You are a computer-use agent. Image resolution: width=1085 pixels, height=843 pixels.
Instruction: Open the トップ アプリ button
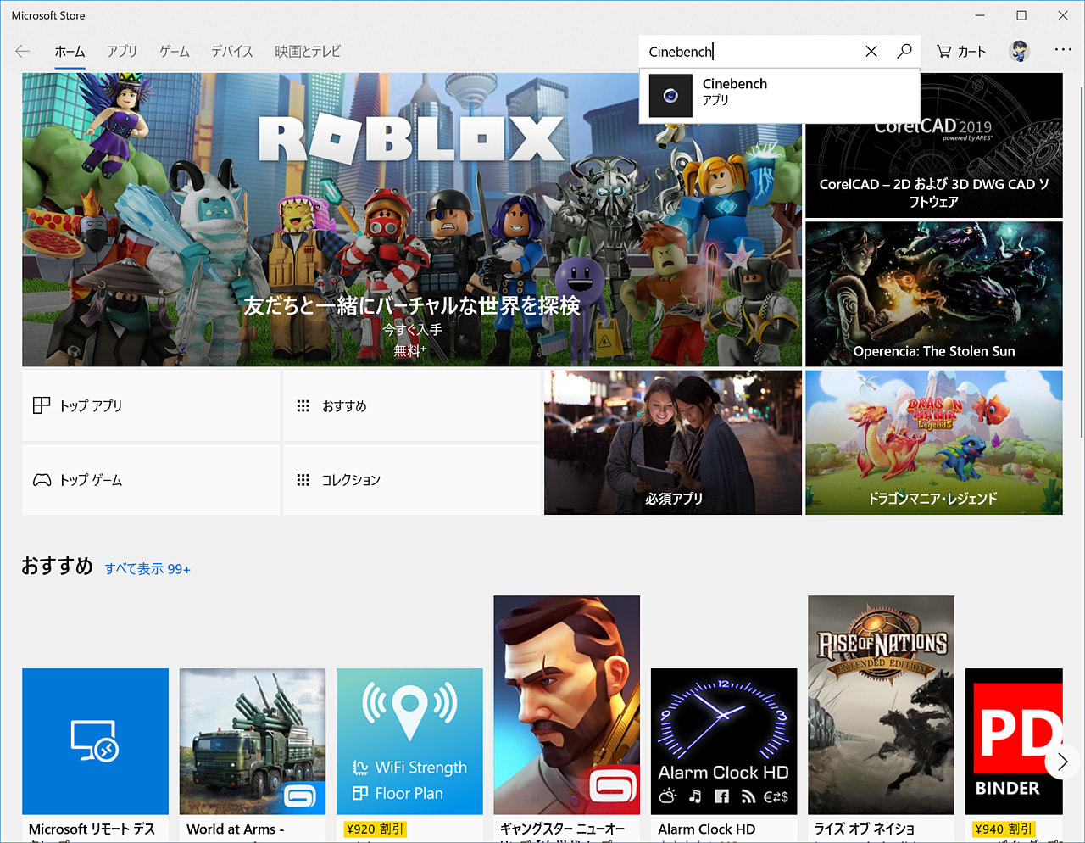point(151,405)
